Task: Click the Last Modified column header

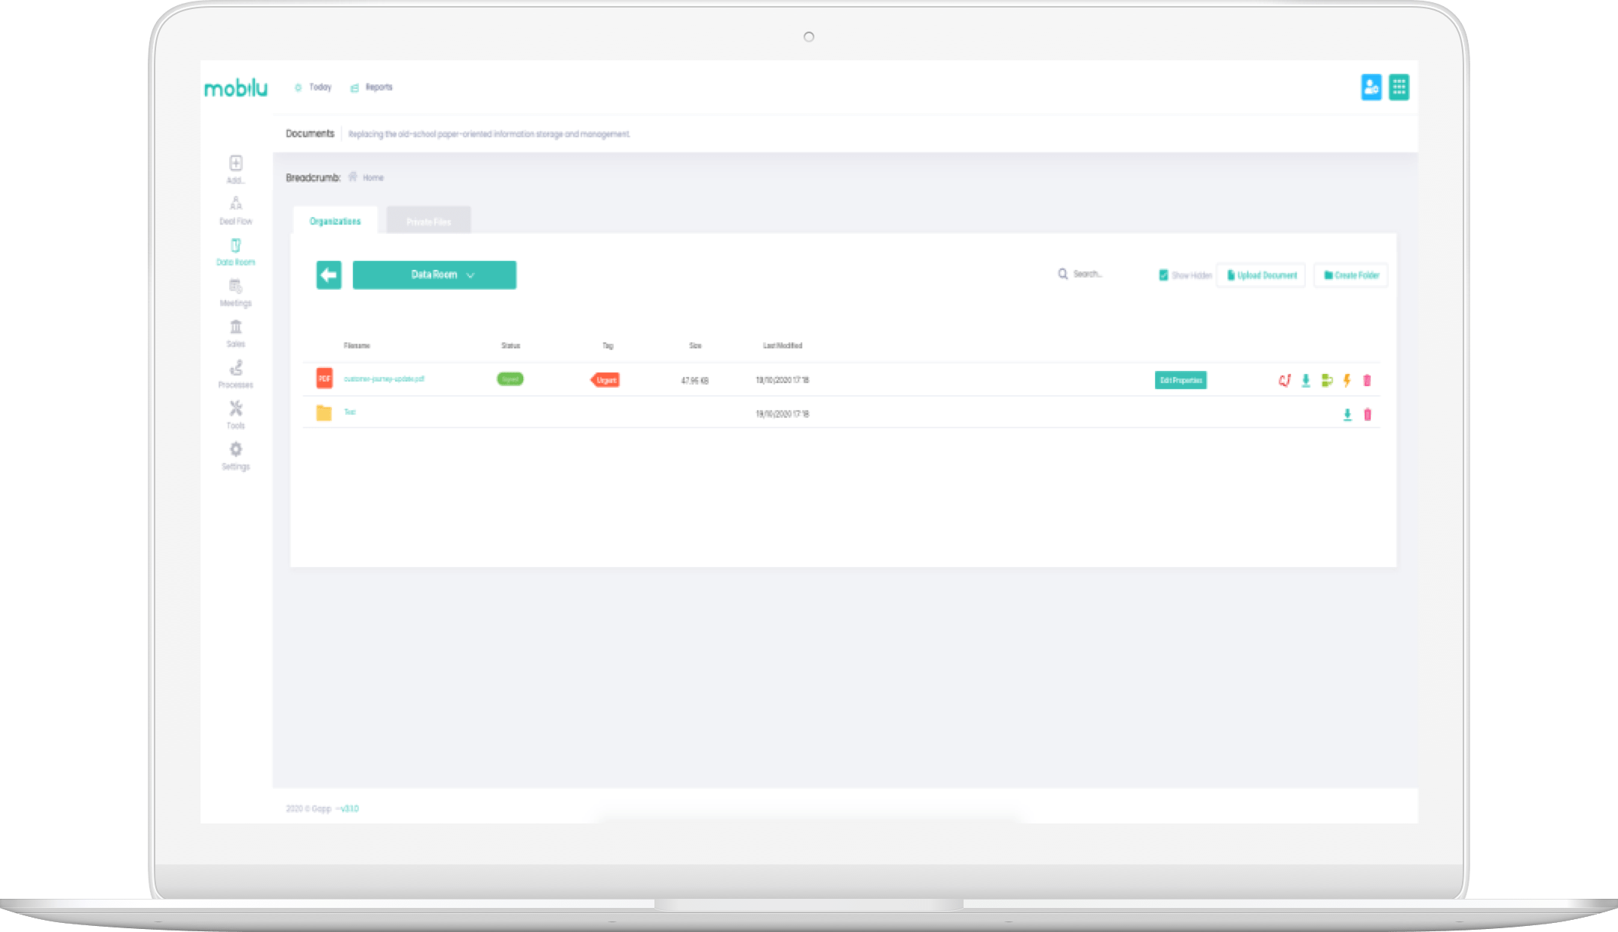Action: [x=783, y=345]
